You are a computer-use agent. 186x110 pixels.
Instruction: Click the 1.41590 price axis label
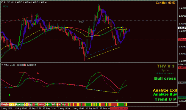pyautogui.click(x=182, y=31)
